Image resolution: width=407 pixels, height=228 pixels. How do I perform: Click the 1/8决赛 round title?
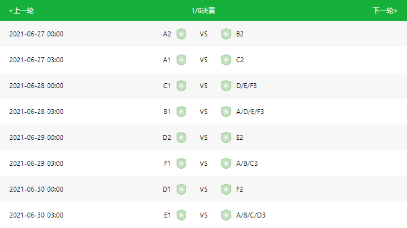(204, 10)
